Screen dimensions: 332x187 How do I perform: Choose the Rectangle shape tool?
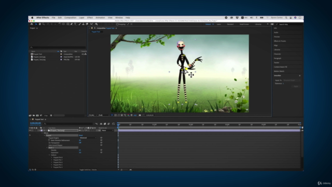click(68, 24)
